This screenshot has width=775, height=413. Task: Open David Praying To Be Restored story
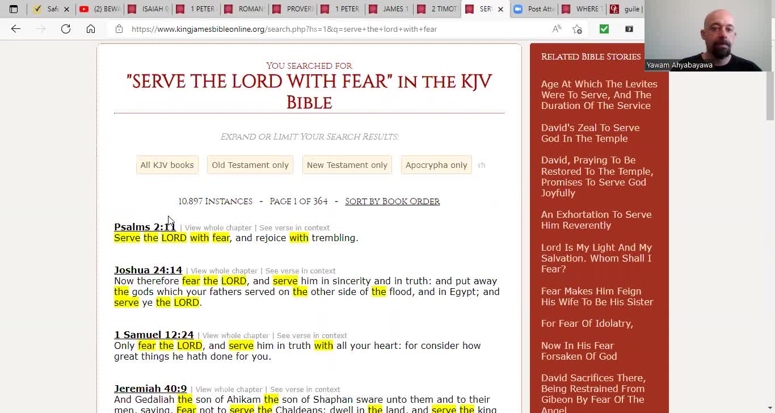coord(597,176)
